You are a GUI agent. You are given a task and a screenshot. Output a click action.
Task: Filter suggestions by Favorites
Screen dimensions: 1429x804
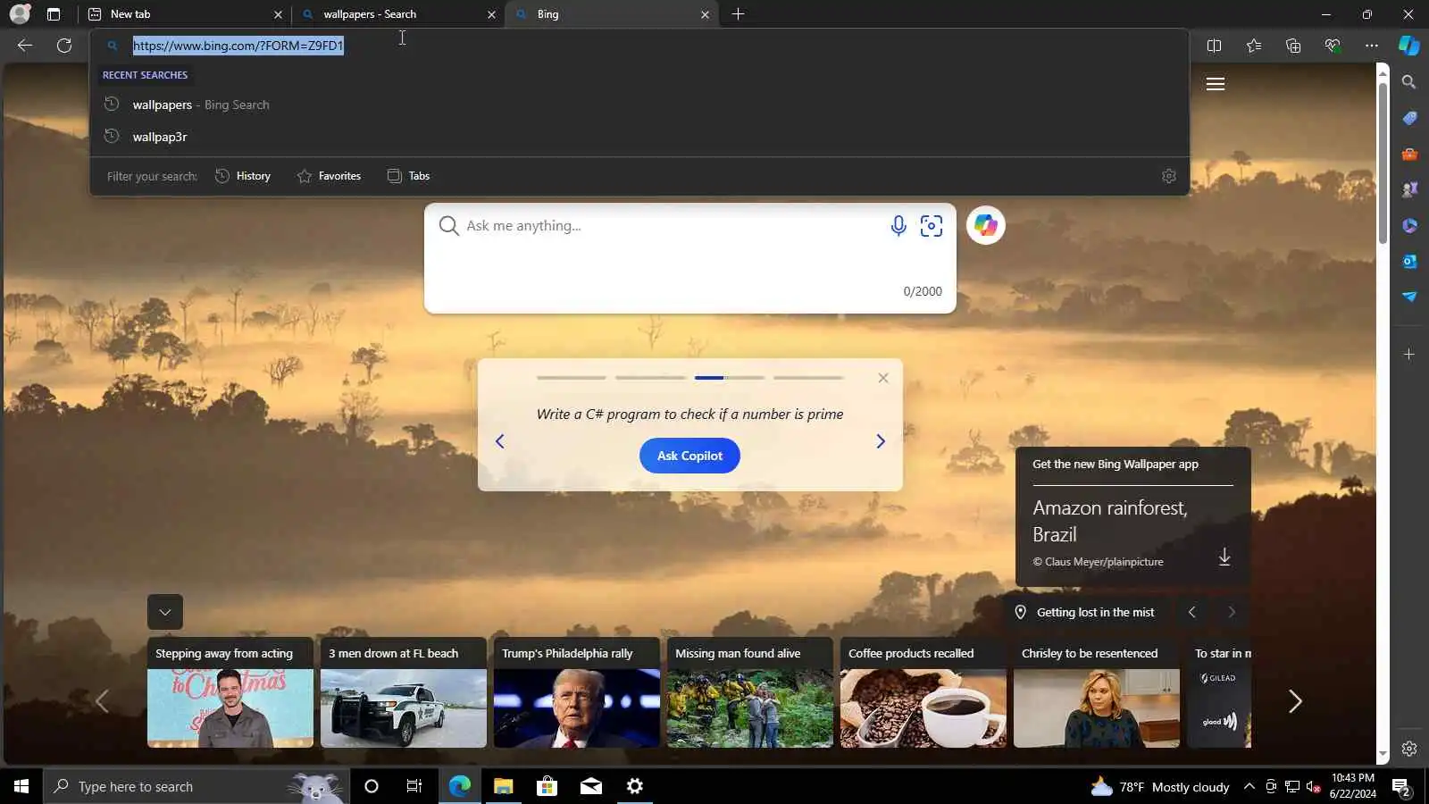click(329, 176)
